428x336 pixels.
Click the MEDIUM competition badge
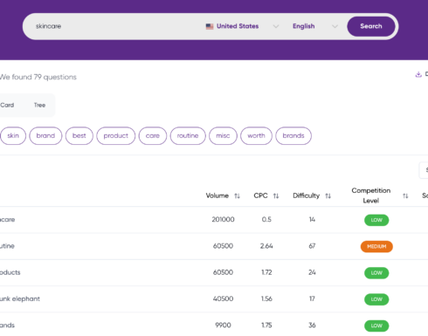[x=376, y=247]
